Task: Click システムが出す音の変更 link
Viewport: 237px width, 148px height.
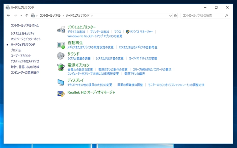Action: coord(109,58)
